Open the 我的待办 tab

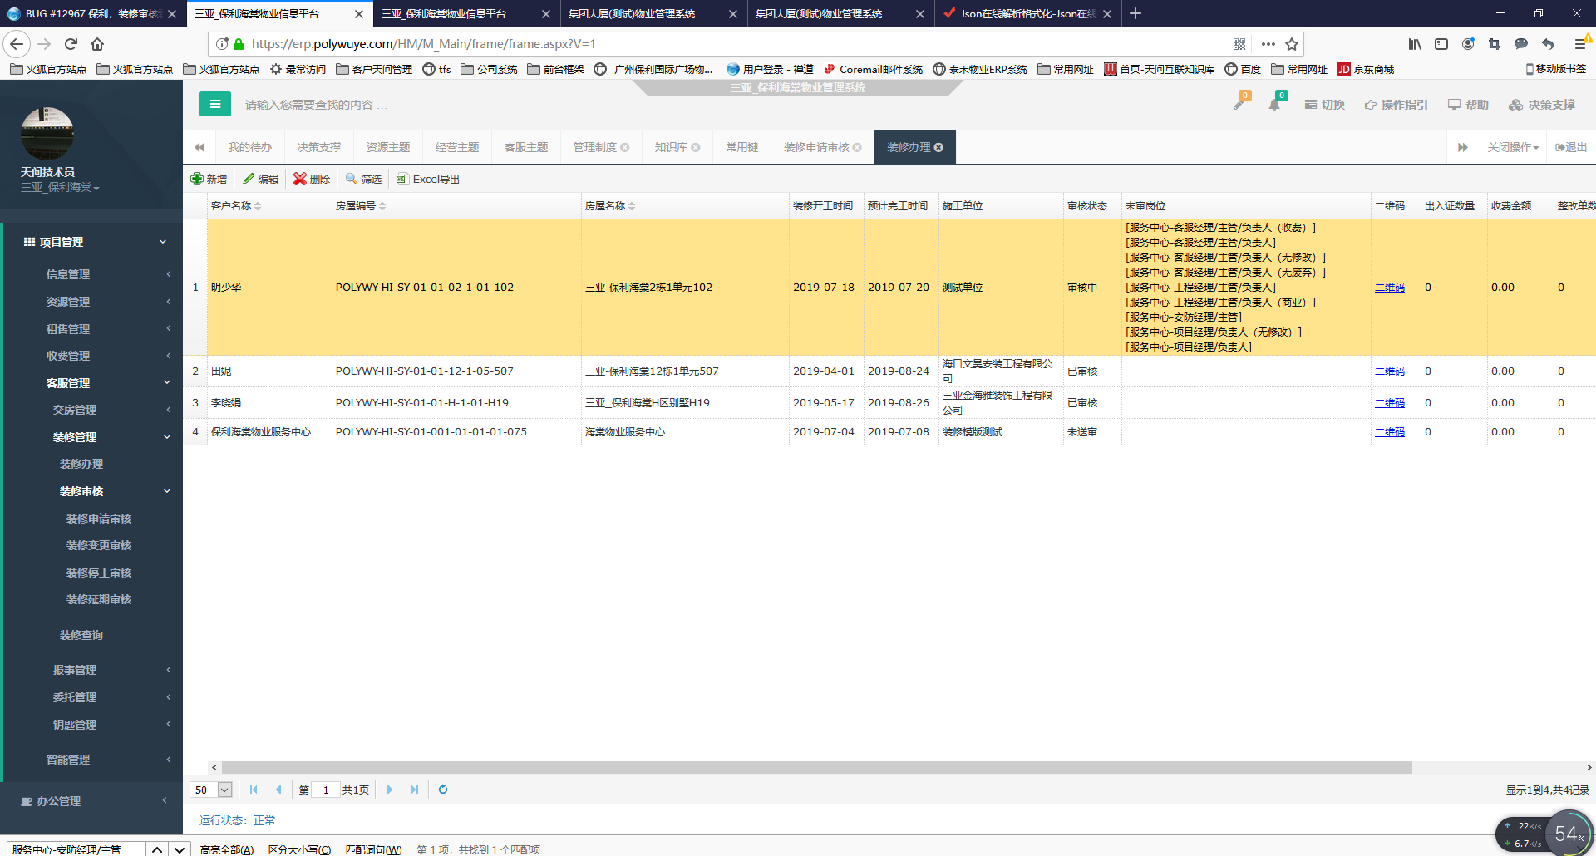coord(250,147)
